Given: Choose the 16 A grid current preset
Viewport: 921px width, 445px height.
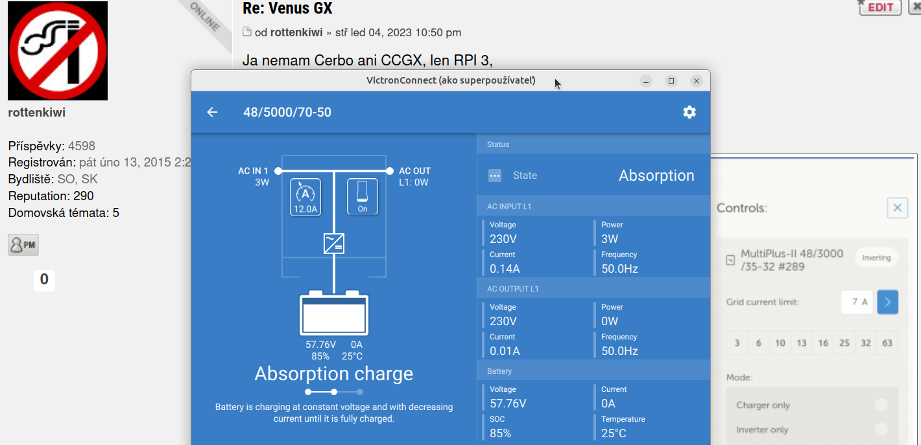Looking at the screenshot, I should [823, 343].
